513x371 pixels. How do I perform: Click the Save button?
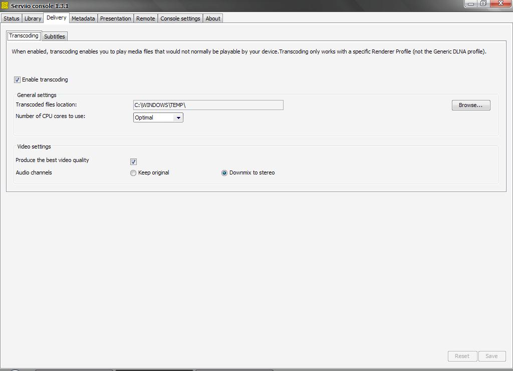(491, 356)
